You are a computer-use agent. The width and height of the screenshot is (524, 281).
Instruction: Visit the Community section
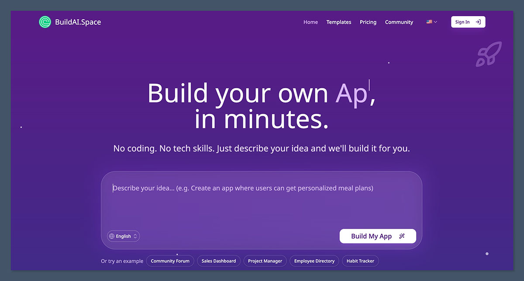tap(399, 22)
